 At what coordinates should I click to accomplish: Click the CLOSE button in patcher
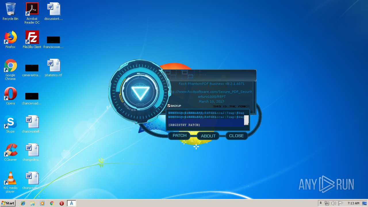click(x=236, y=136)
